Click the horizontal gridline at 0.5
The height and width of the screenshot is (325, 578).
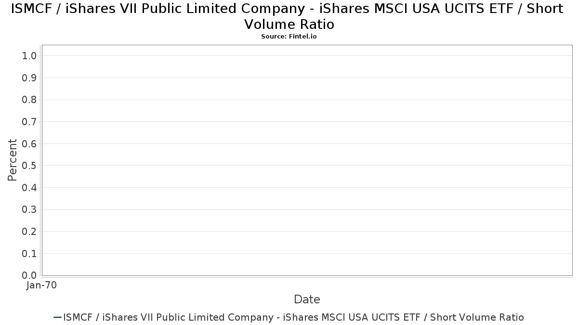(307, 166)
